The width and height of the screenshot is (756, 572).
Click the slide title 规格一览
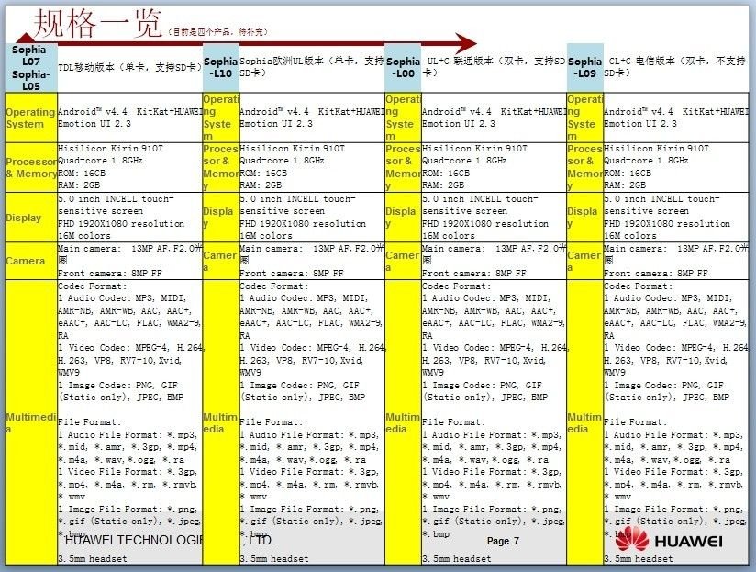pos(98,23)
